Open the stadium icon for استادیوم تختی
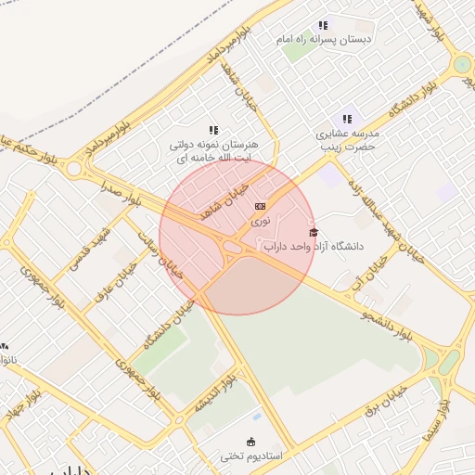475x475 pixels. tap(251, 442)
